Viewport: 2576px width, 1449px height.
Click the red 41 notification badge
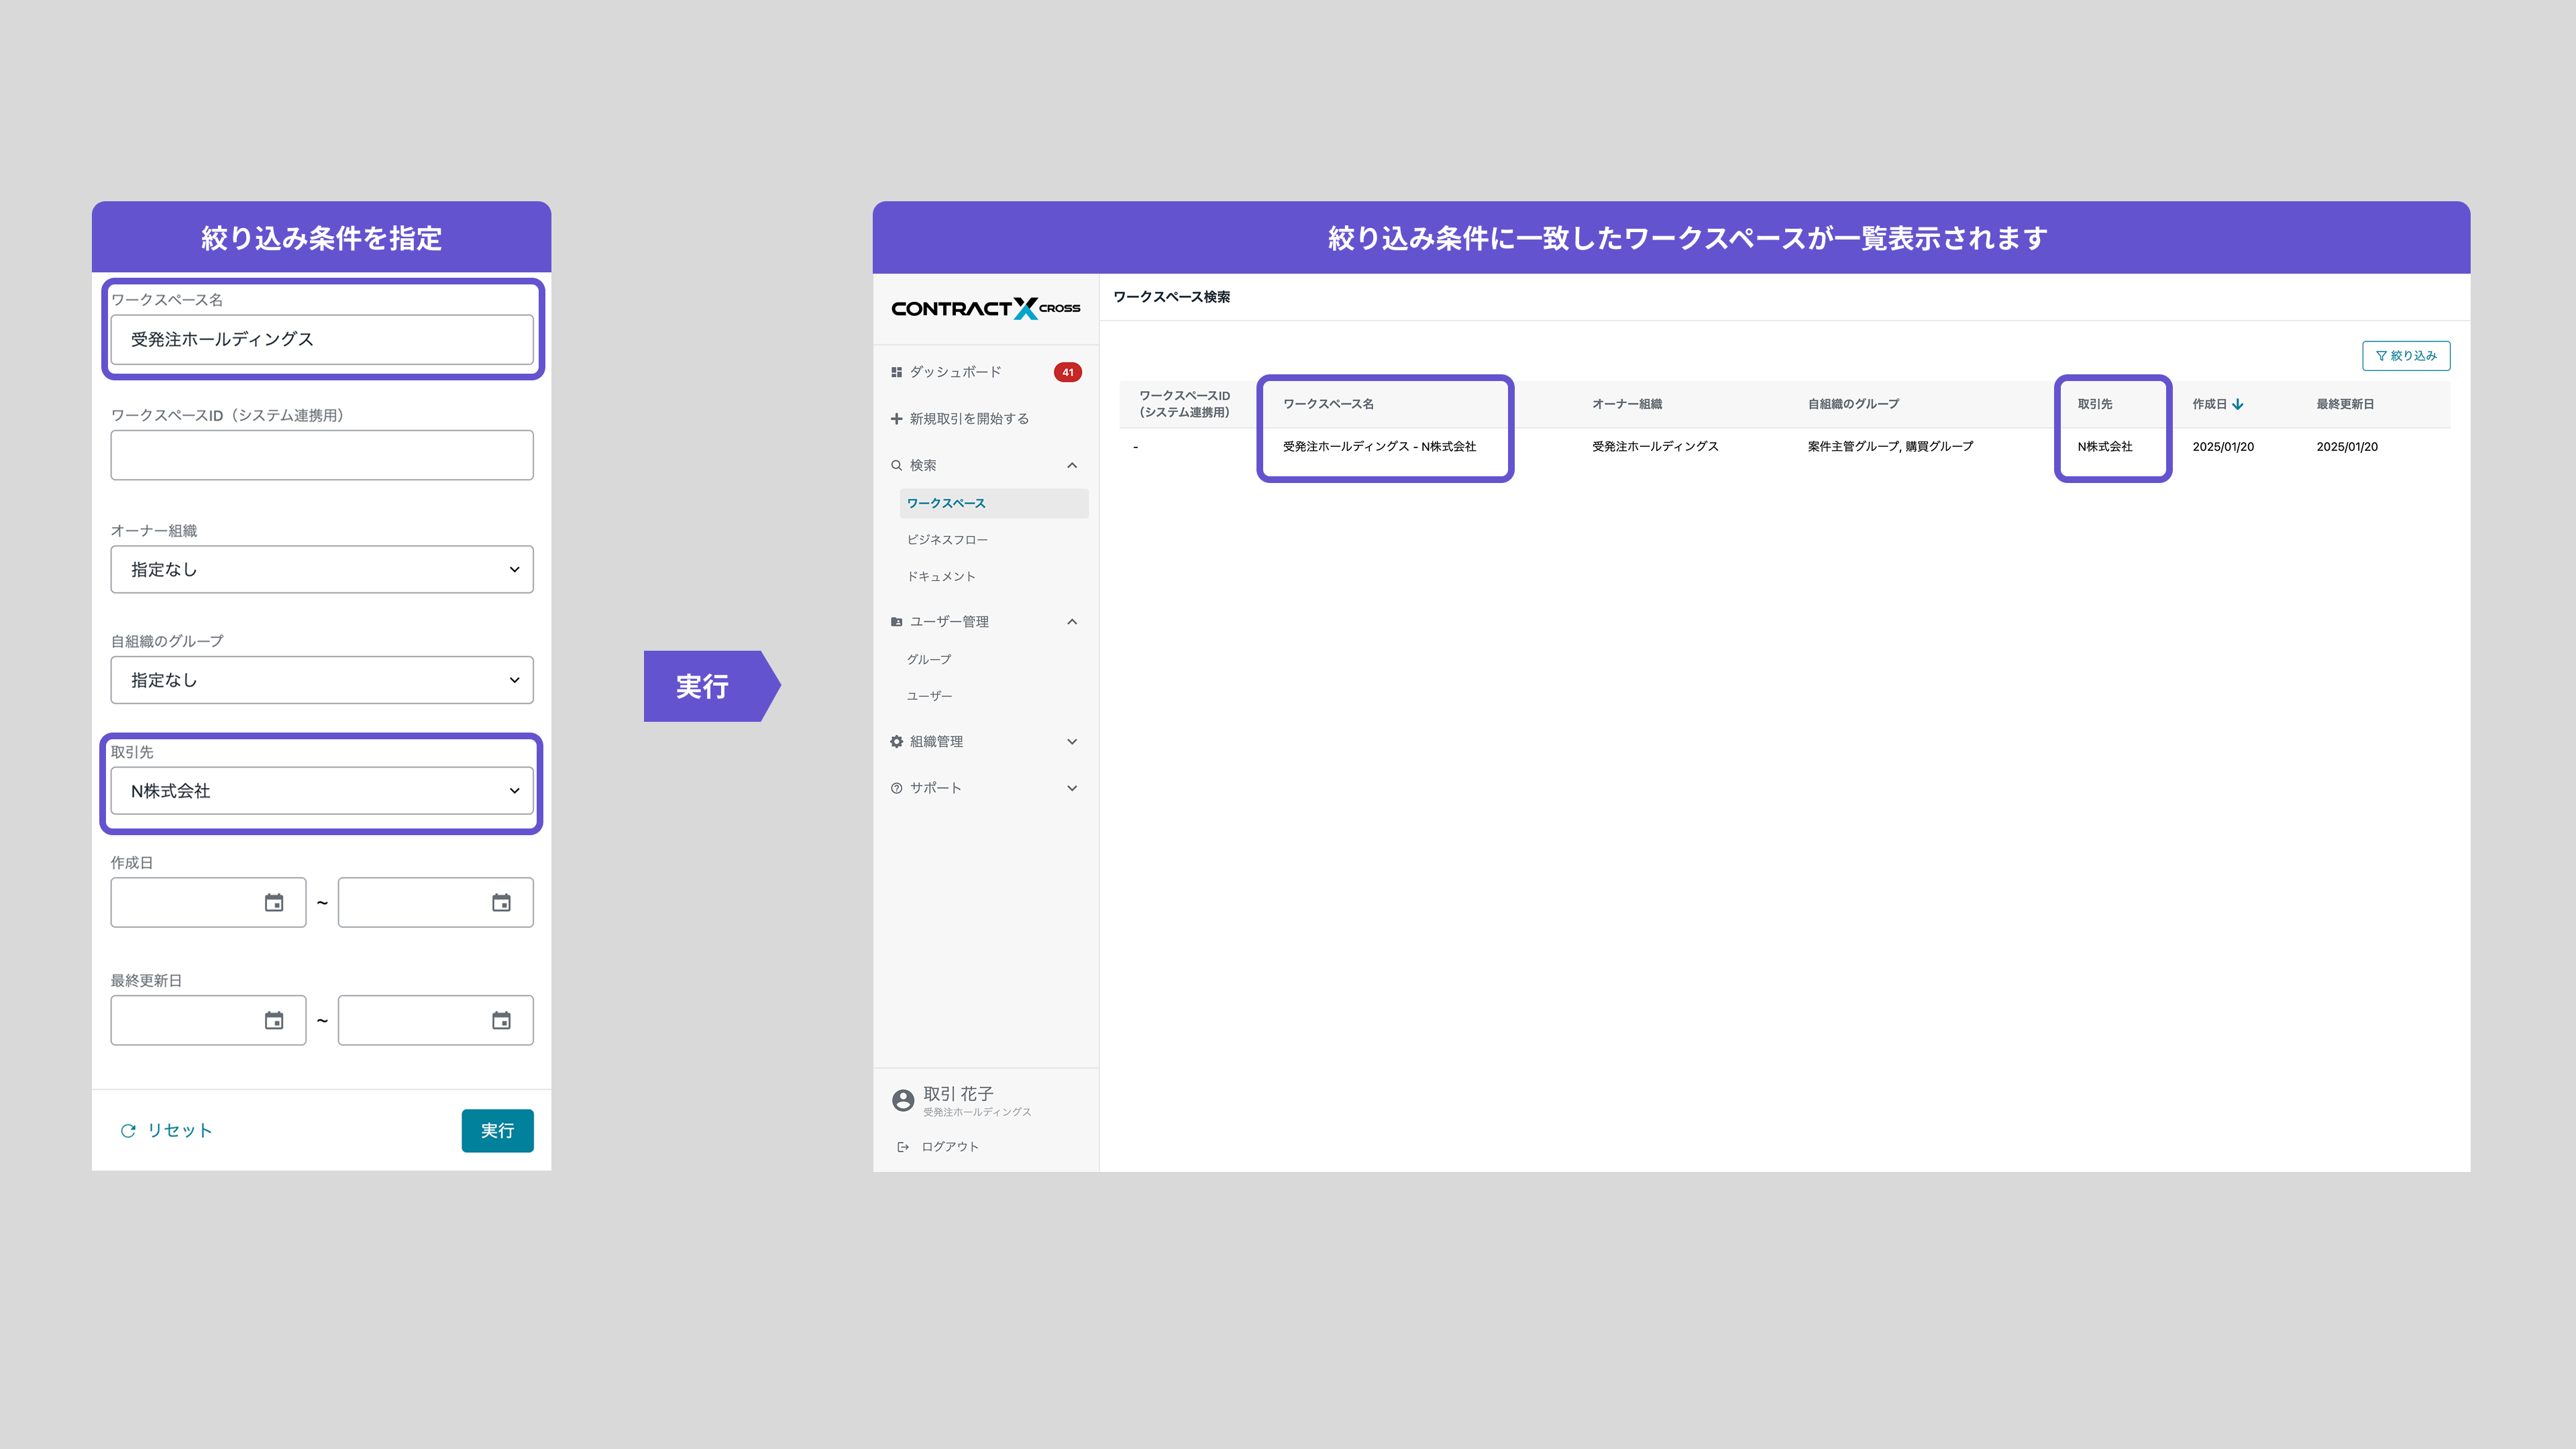[x=1067, y=372]
